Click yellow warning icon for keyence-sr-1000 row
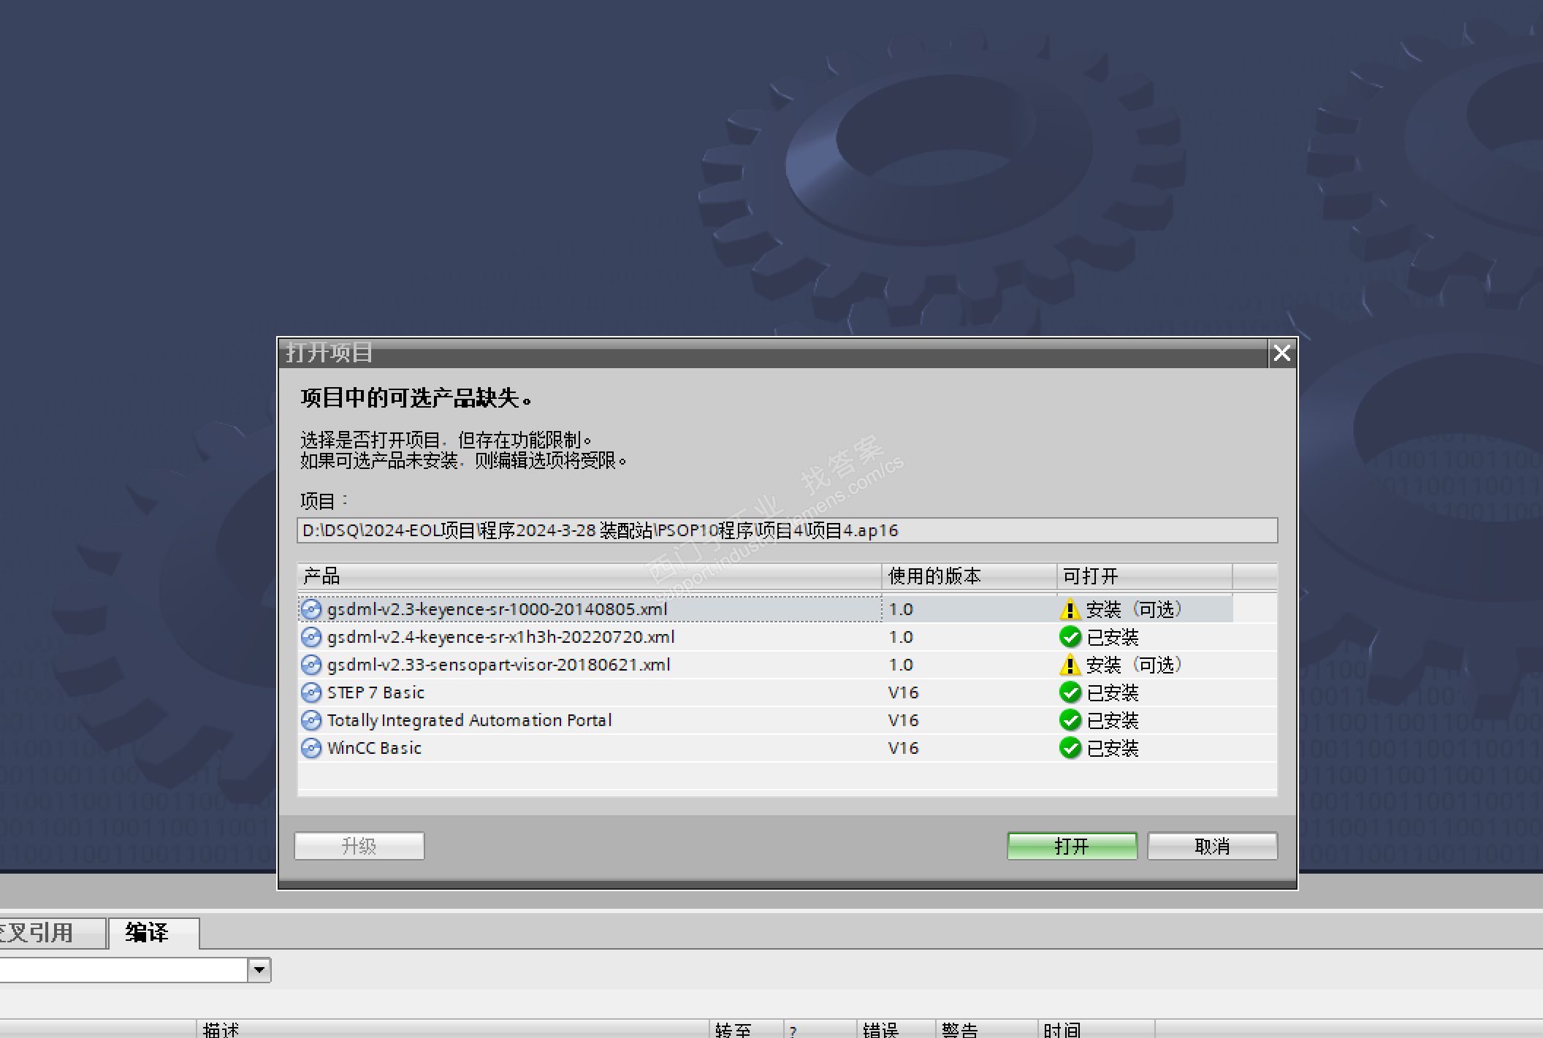This screenshot has width=1543, height=1038. 1070,609
